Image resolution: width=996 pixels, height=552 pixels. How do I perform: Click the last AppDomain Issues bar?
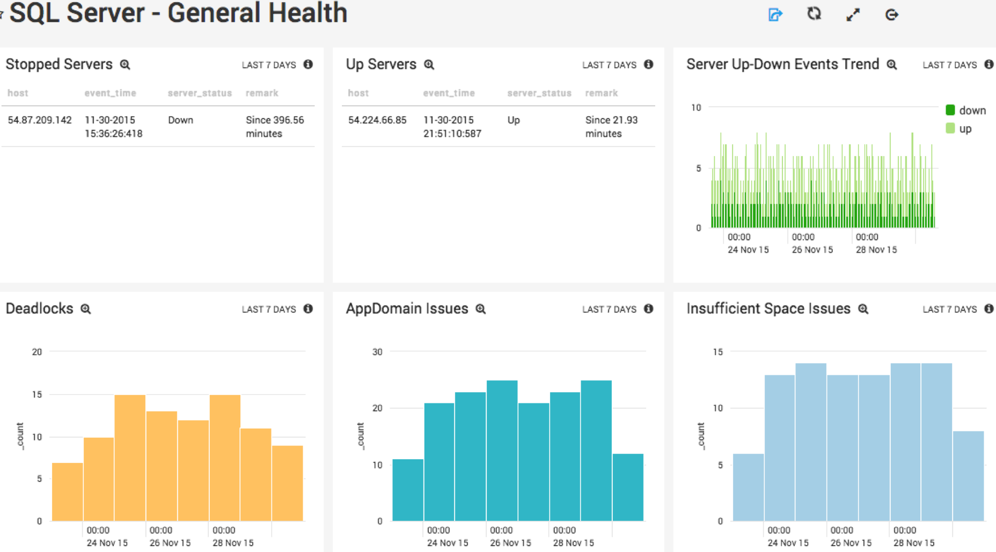pyautogui.click(x=628, y=488)
